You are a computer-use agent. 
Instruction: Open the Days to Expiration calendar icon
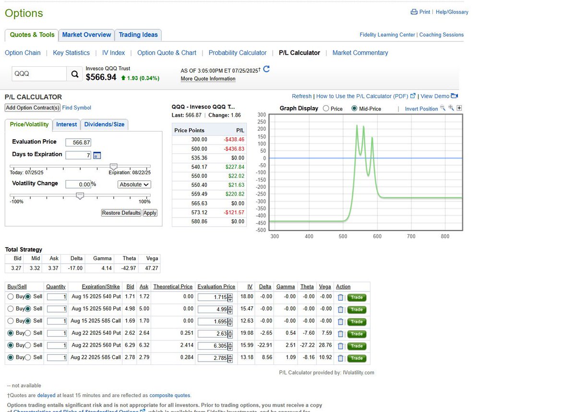click(x=97, y=155)
